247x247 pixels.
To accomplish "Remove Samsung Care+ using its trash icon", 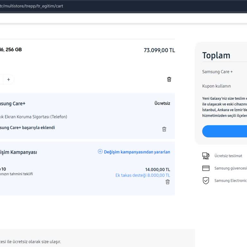I will pos(164,129).
